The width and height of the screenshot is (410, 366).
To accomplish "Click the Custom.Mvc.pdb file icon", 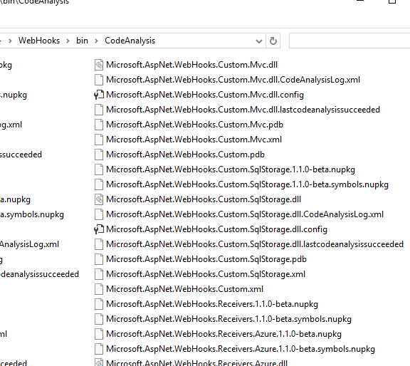I will click(x=99, y=125).
